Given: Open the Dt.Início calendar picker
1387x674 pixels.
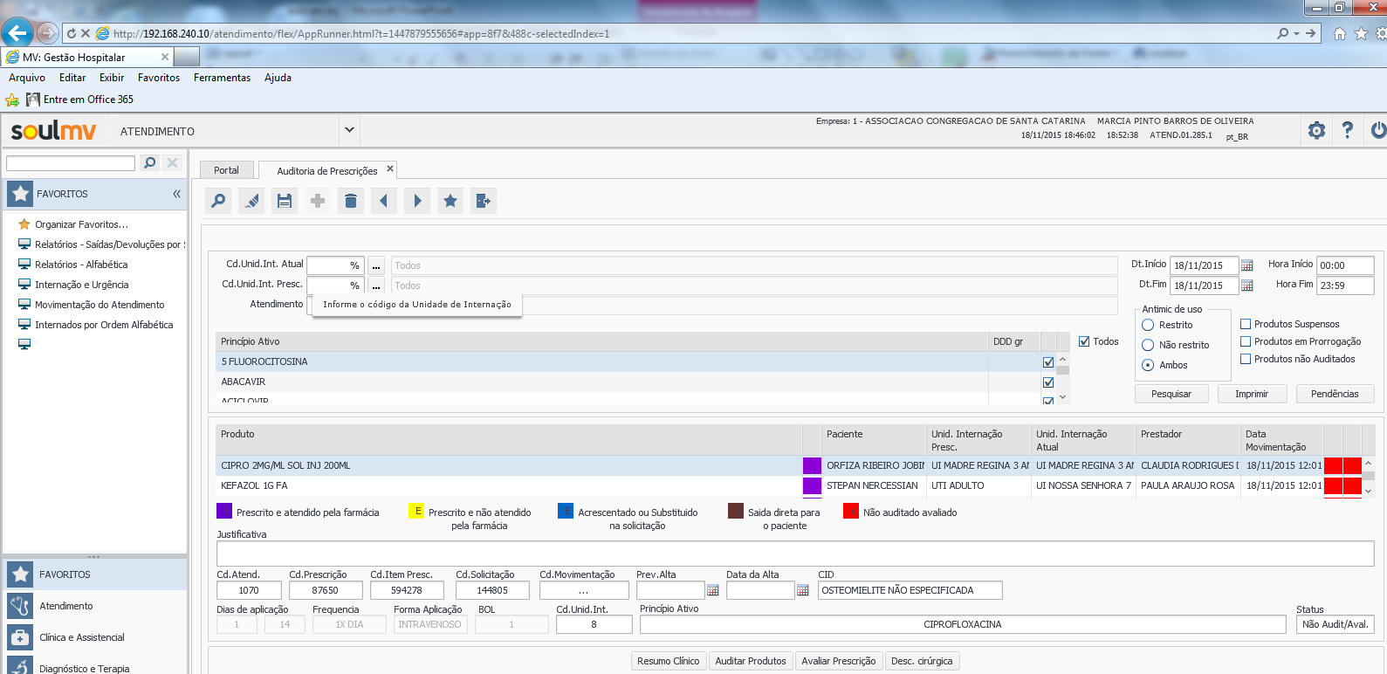Looking at the screenshot, I should pos(1247,265).
